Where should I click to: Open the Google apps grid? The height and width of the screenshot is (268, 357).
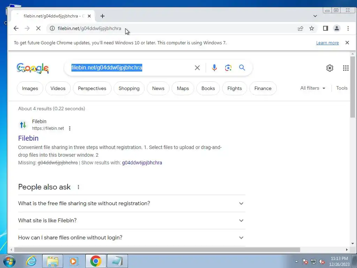pos(346,68)
